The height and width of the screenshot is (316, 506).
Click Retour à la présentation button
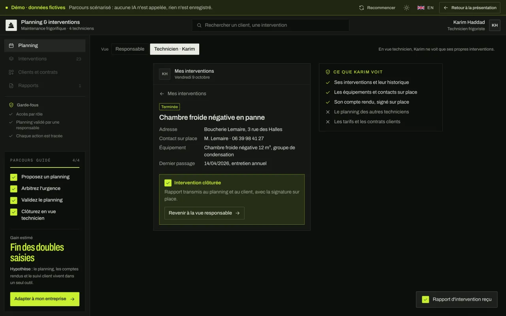[x=470, y=8]
